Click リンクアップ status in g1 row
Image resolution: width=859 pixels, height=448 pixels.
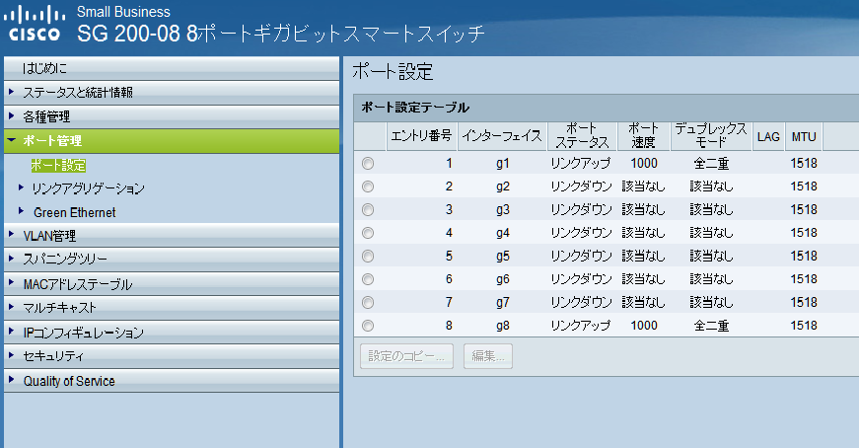click(x=581, y=164)
